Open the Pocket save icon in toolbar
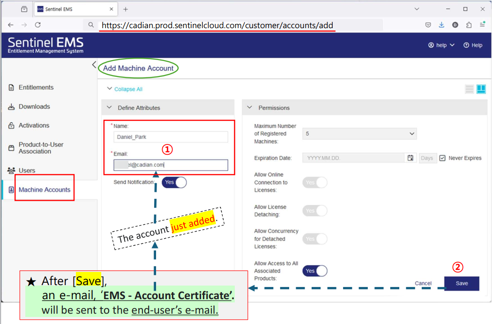493x324 pixels. coord(428,25)
